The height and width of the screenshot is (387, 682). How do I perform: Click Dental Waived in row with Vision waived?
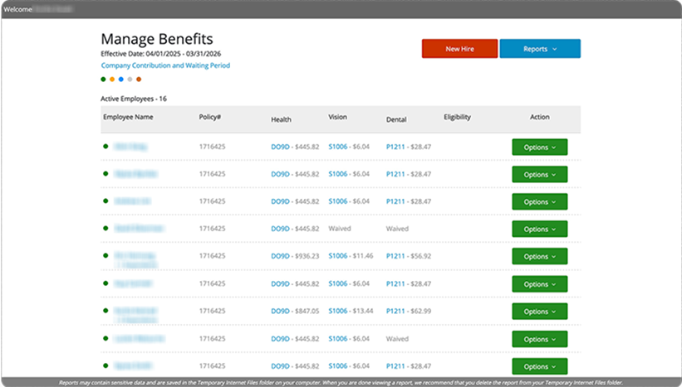click(397, 229)
